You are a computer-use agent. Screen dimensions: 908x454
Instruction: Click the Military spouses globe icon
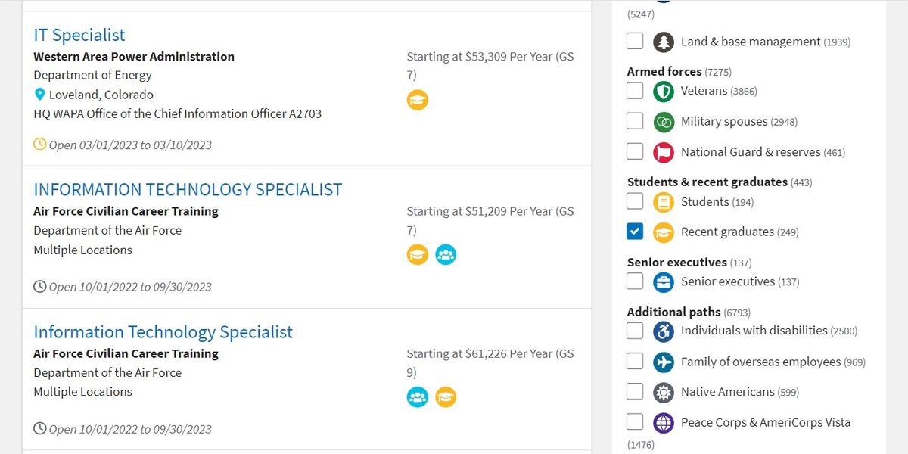pyautogui.click(x=663, y=121)
